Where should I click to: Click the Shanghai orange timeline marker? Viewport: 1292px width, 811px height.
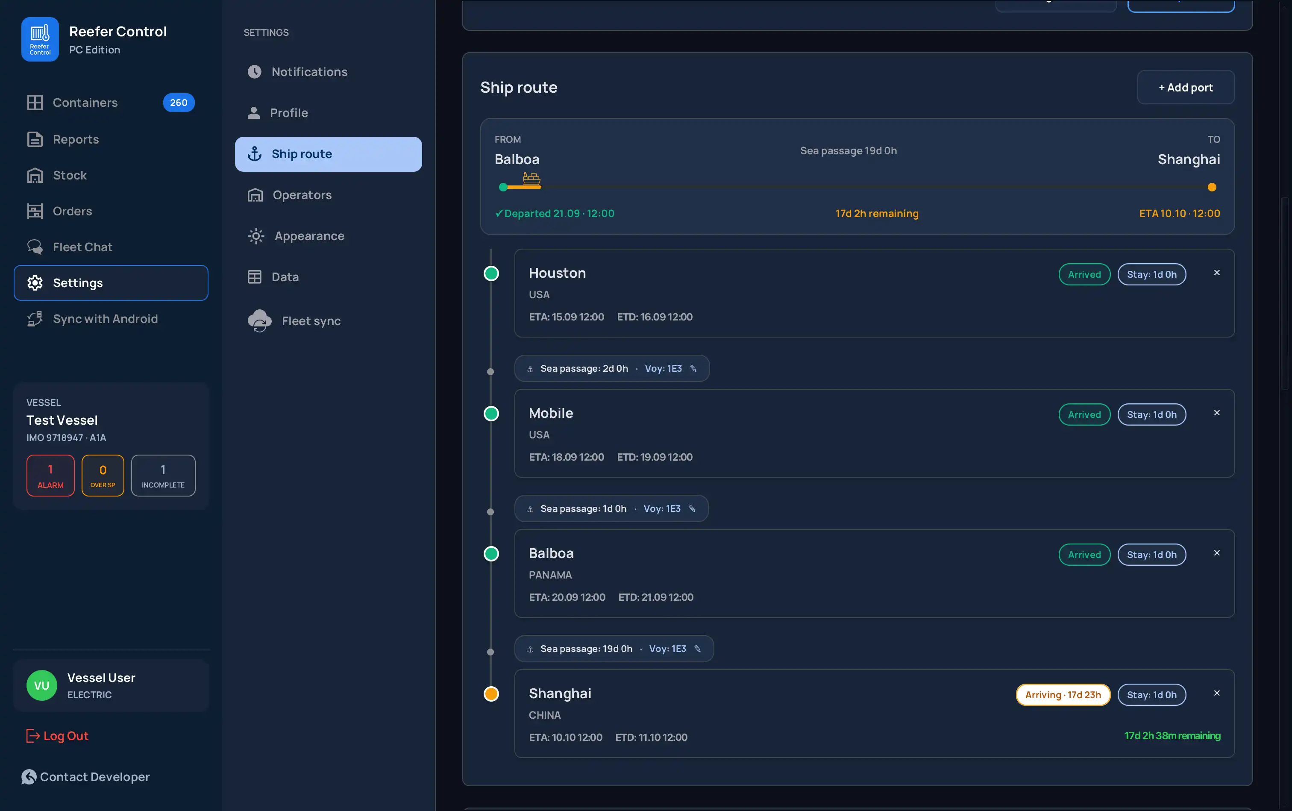pos(491,694)
